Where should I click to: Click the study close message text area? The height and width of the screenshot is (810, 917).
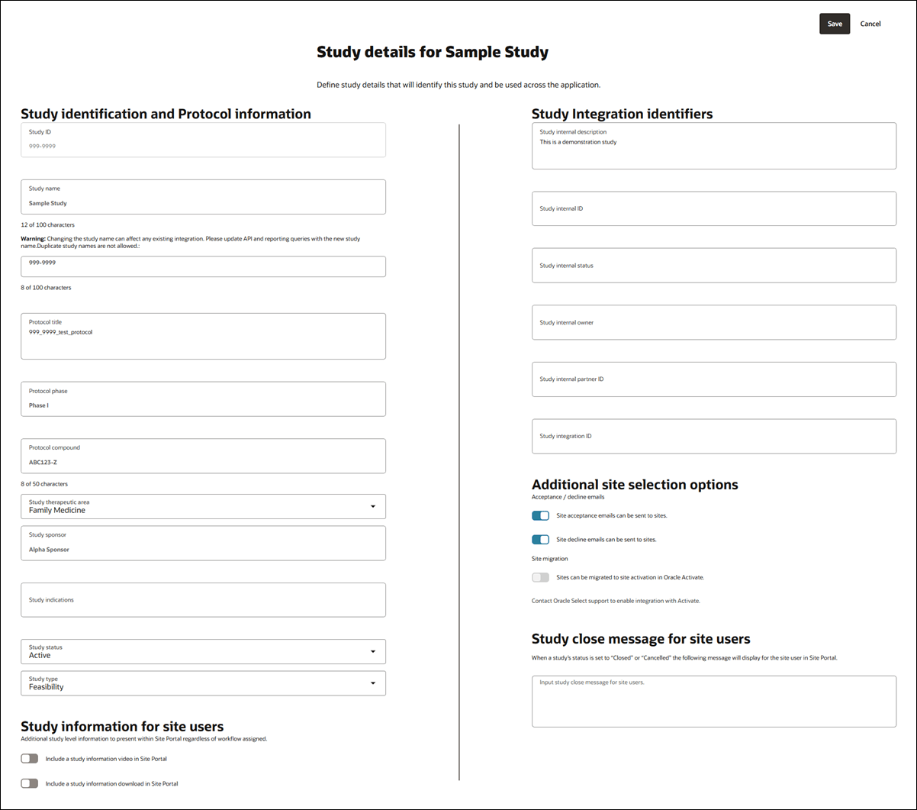tap(713, 701)
